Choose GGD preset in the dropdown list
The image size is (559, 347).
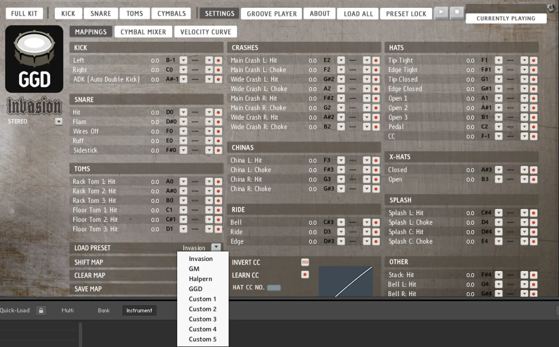point(203,289)
